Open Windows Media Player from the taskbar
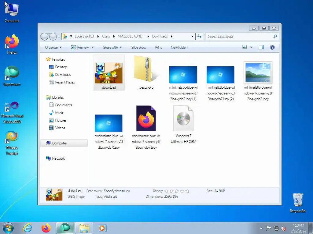 point(103,228)
